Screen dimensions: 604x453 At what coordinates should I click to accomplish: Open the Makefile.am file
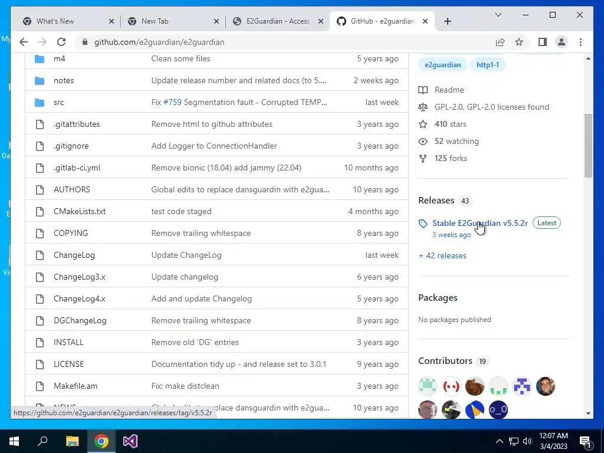click(x=75, y=386)
